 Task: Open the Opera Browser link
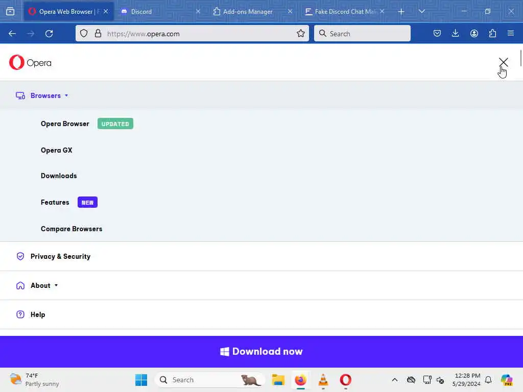[x=65, y=124]
